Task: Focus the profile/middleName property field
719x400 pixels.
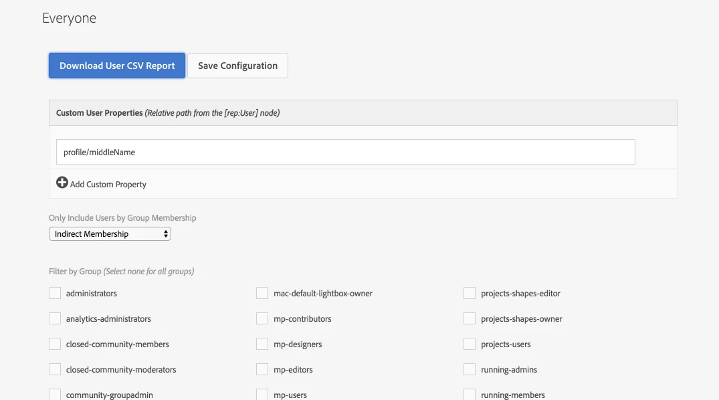Action: click(345, 152)
